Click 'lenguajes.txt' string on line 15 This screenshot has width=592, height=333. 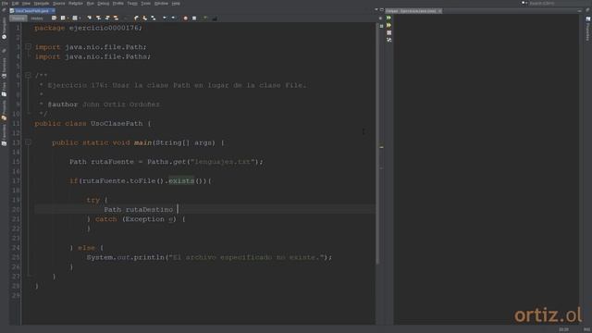point(222,162)
